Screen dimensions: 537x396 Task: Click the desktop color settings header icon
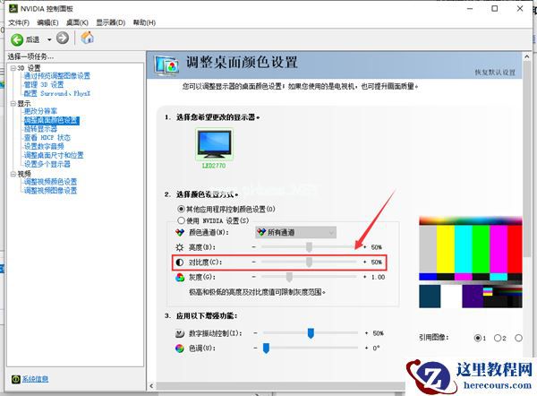pos(166,65)
